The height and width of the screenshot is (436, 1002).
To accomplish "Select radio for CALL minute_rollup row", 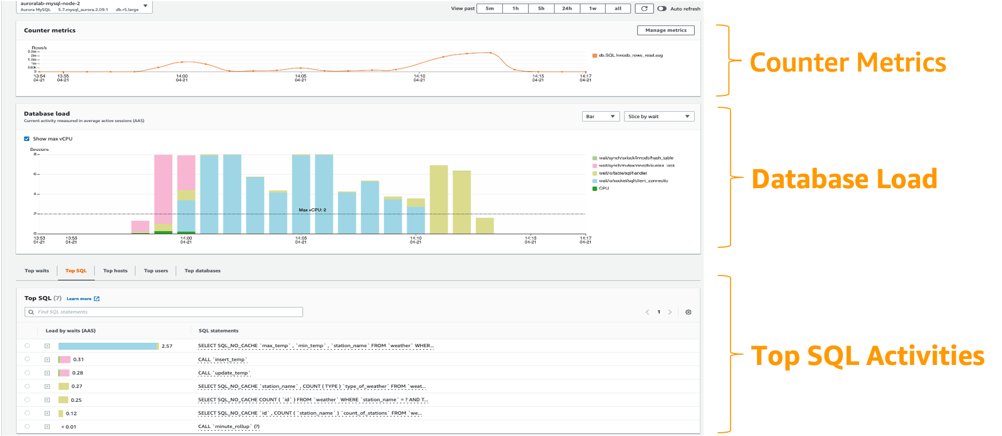I will 27,426.
